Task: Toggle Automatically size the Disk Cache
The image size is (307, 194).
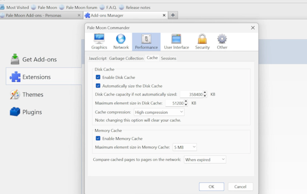Action: pos(98,86)
